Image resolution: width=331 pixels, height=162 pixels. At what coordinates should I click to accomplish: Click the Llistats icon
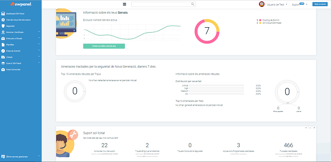pos(3,57)
